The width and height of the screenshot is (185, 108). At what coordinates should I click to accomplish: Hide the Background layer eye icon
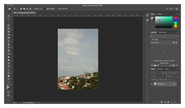(152, 84)
